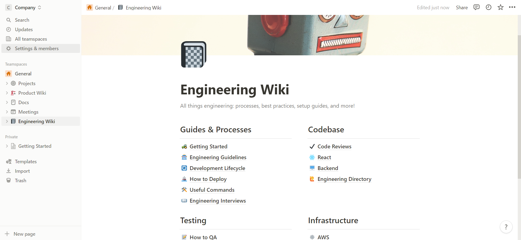Viewport: 521px width, 240px height.
Task: Expand the private Getting Started page
Action: coord(7,146)
